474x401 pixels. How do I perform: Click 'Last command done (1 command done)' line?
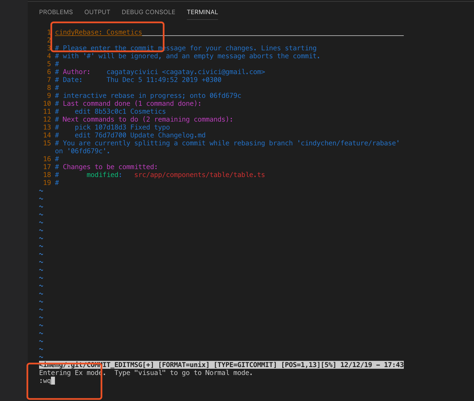coord(128,104)
